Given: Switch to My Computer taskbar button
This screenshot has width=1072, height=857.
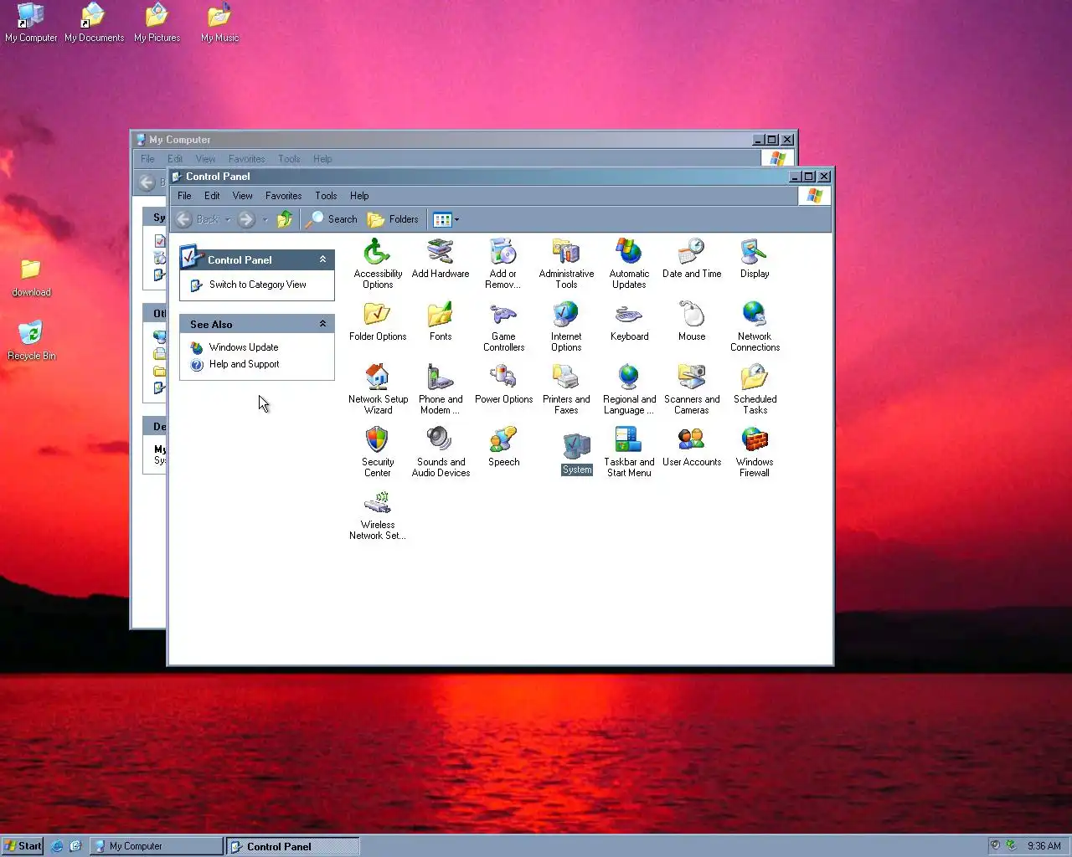Looking at the screenshot, I should point(157,846).
